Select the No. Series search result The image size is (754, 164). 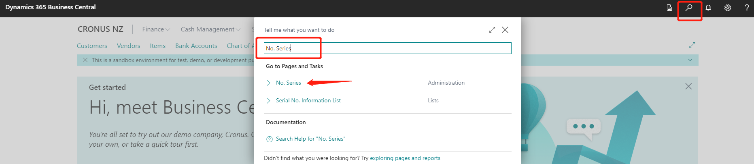(288, 83)
